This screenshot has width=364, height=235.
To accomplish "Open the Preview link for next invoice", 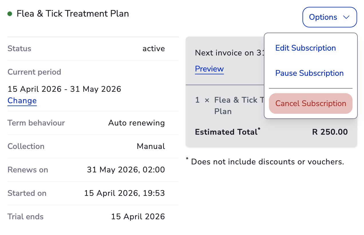I will click(209, 69).
